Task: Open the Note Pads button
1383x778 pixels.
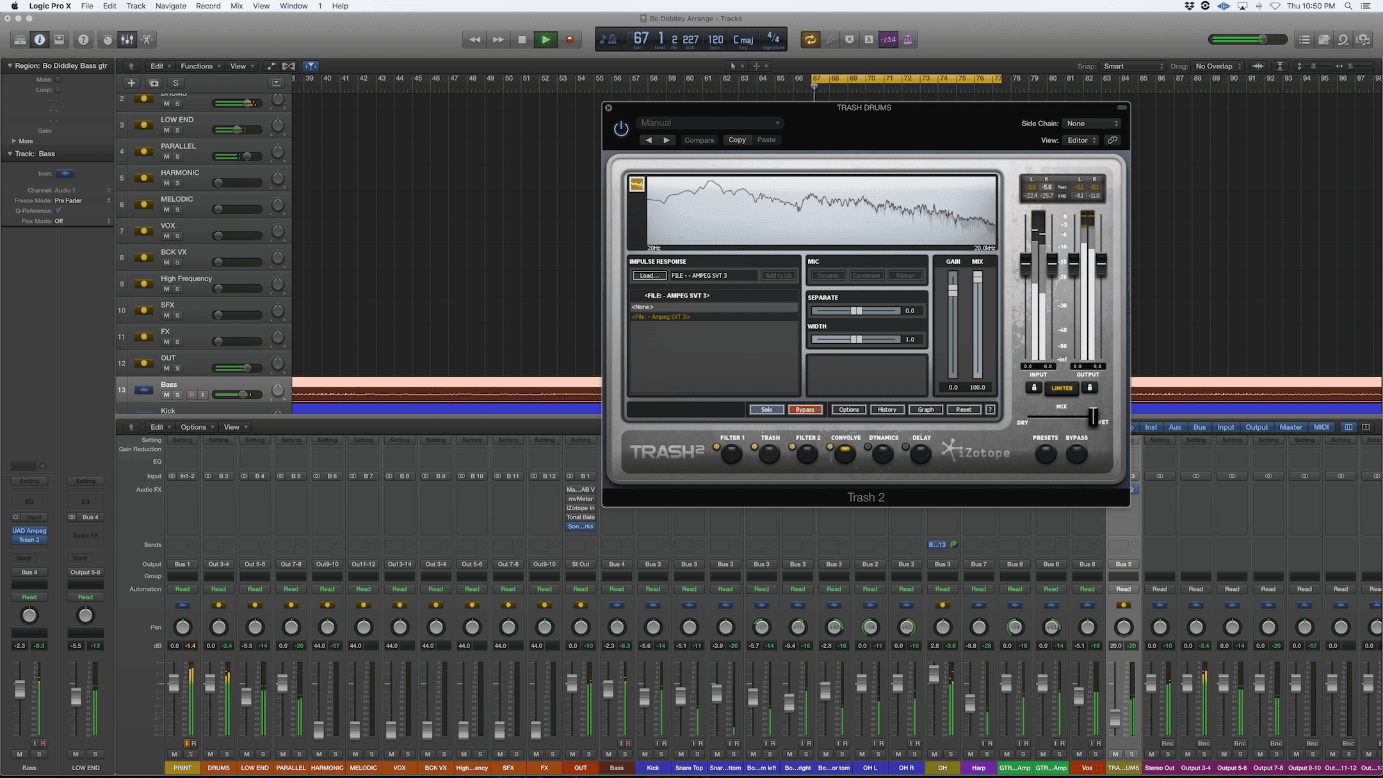Action: (1324, 40)
